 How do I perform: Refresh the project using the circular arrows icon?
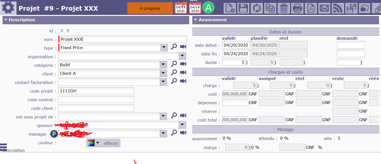coord(257,8)
